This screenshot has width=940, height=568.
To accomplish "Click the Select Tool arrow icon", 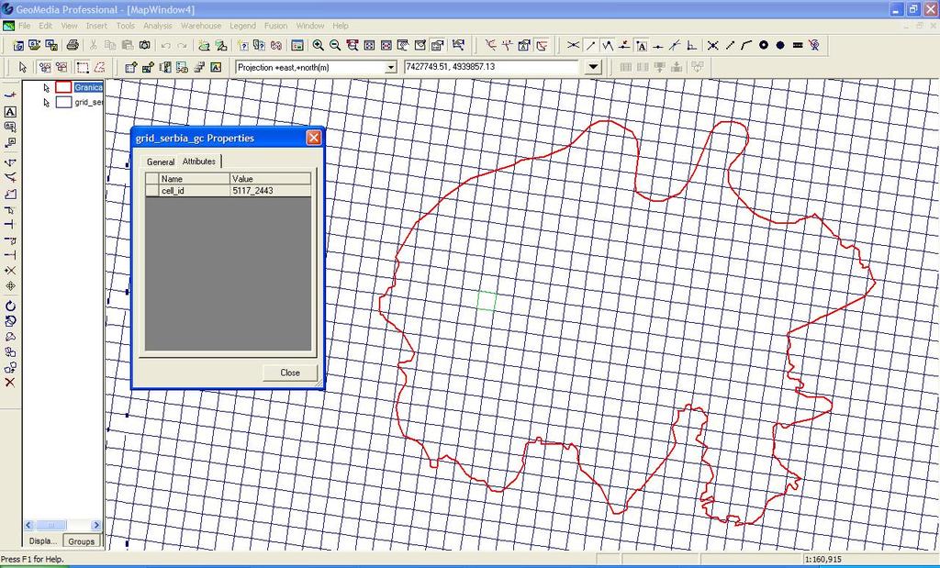I will tap(23, 67).
